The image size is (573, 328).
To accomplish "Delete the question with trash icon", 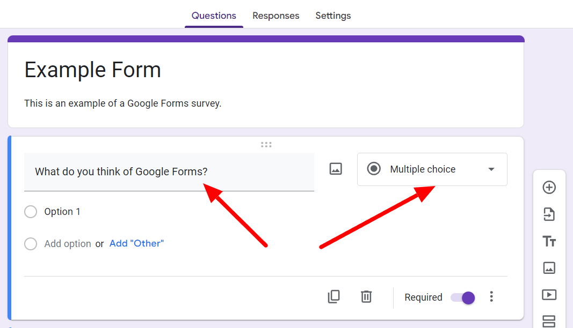I will coord(366,296).
